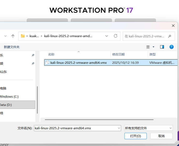Viewport: 179px width, 146px height.
Task: Close the open-file dialog
Action: (173, 26)
